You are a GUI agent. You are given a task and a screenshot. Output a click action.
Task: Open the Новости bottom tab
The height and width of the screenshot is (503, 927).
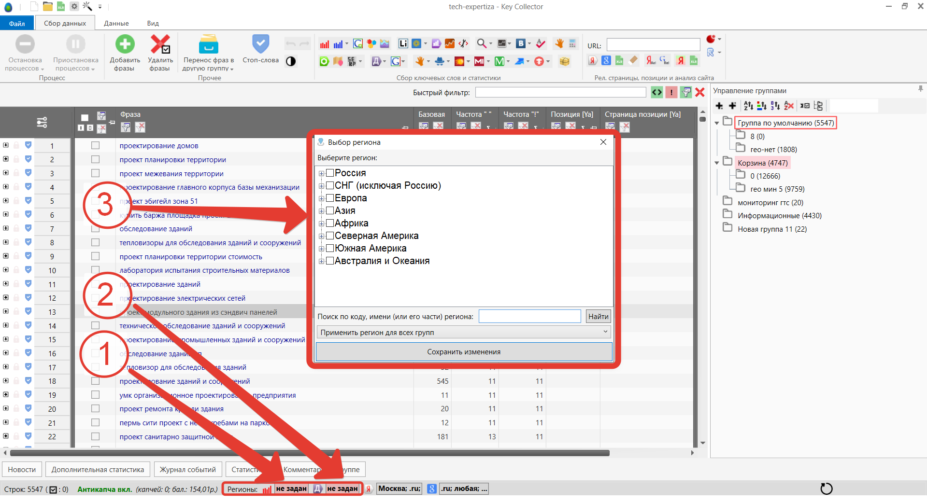(22, 469)
